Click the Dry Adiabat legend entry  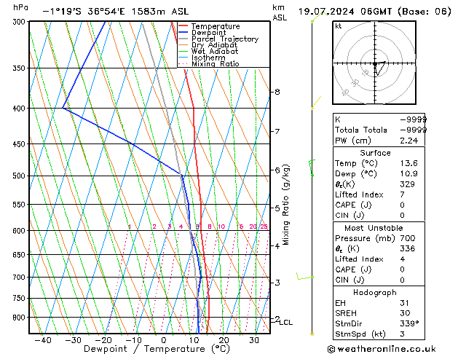coord(208,45)
